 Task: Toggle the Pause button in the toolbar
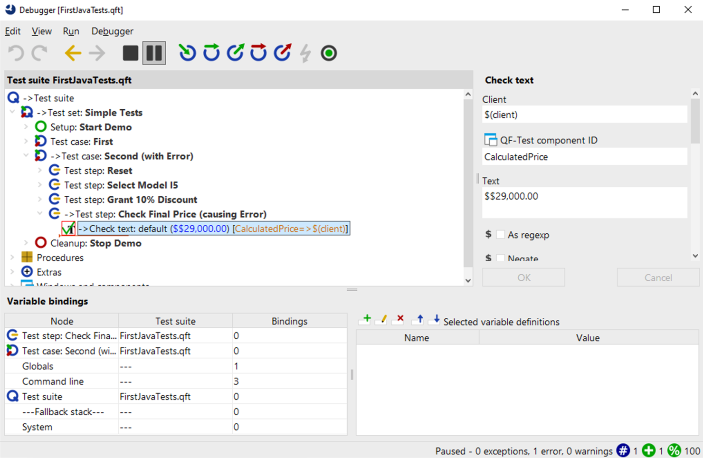tap(154, 53)
